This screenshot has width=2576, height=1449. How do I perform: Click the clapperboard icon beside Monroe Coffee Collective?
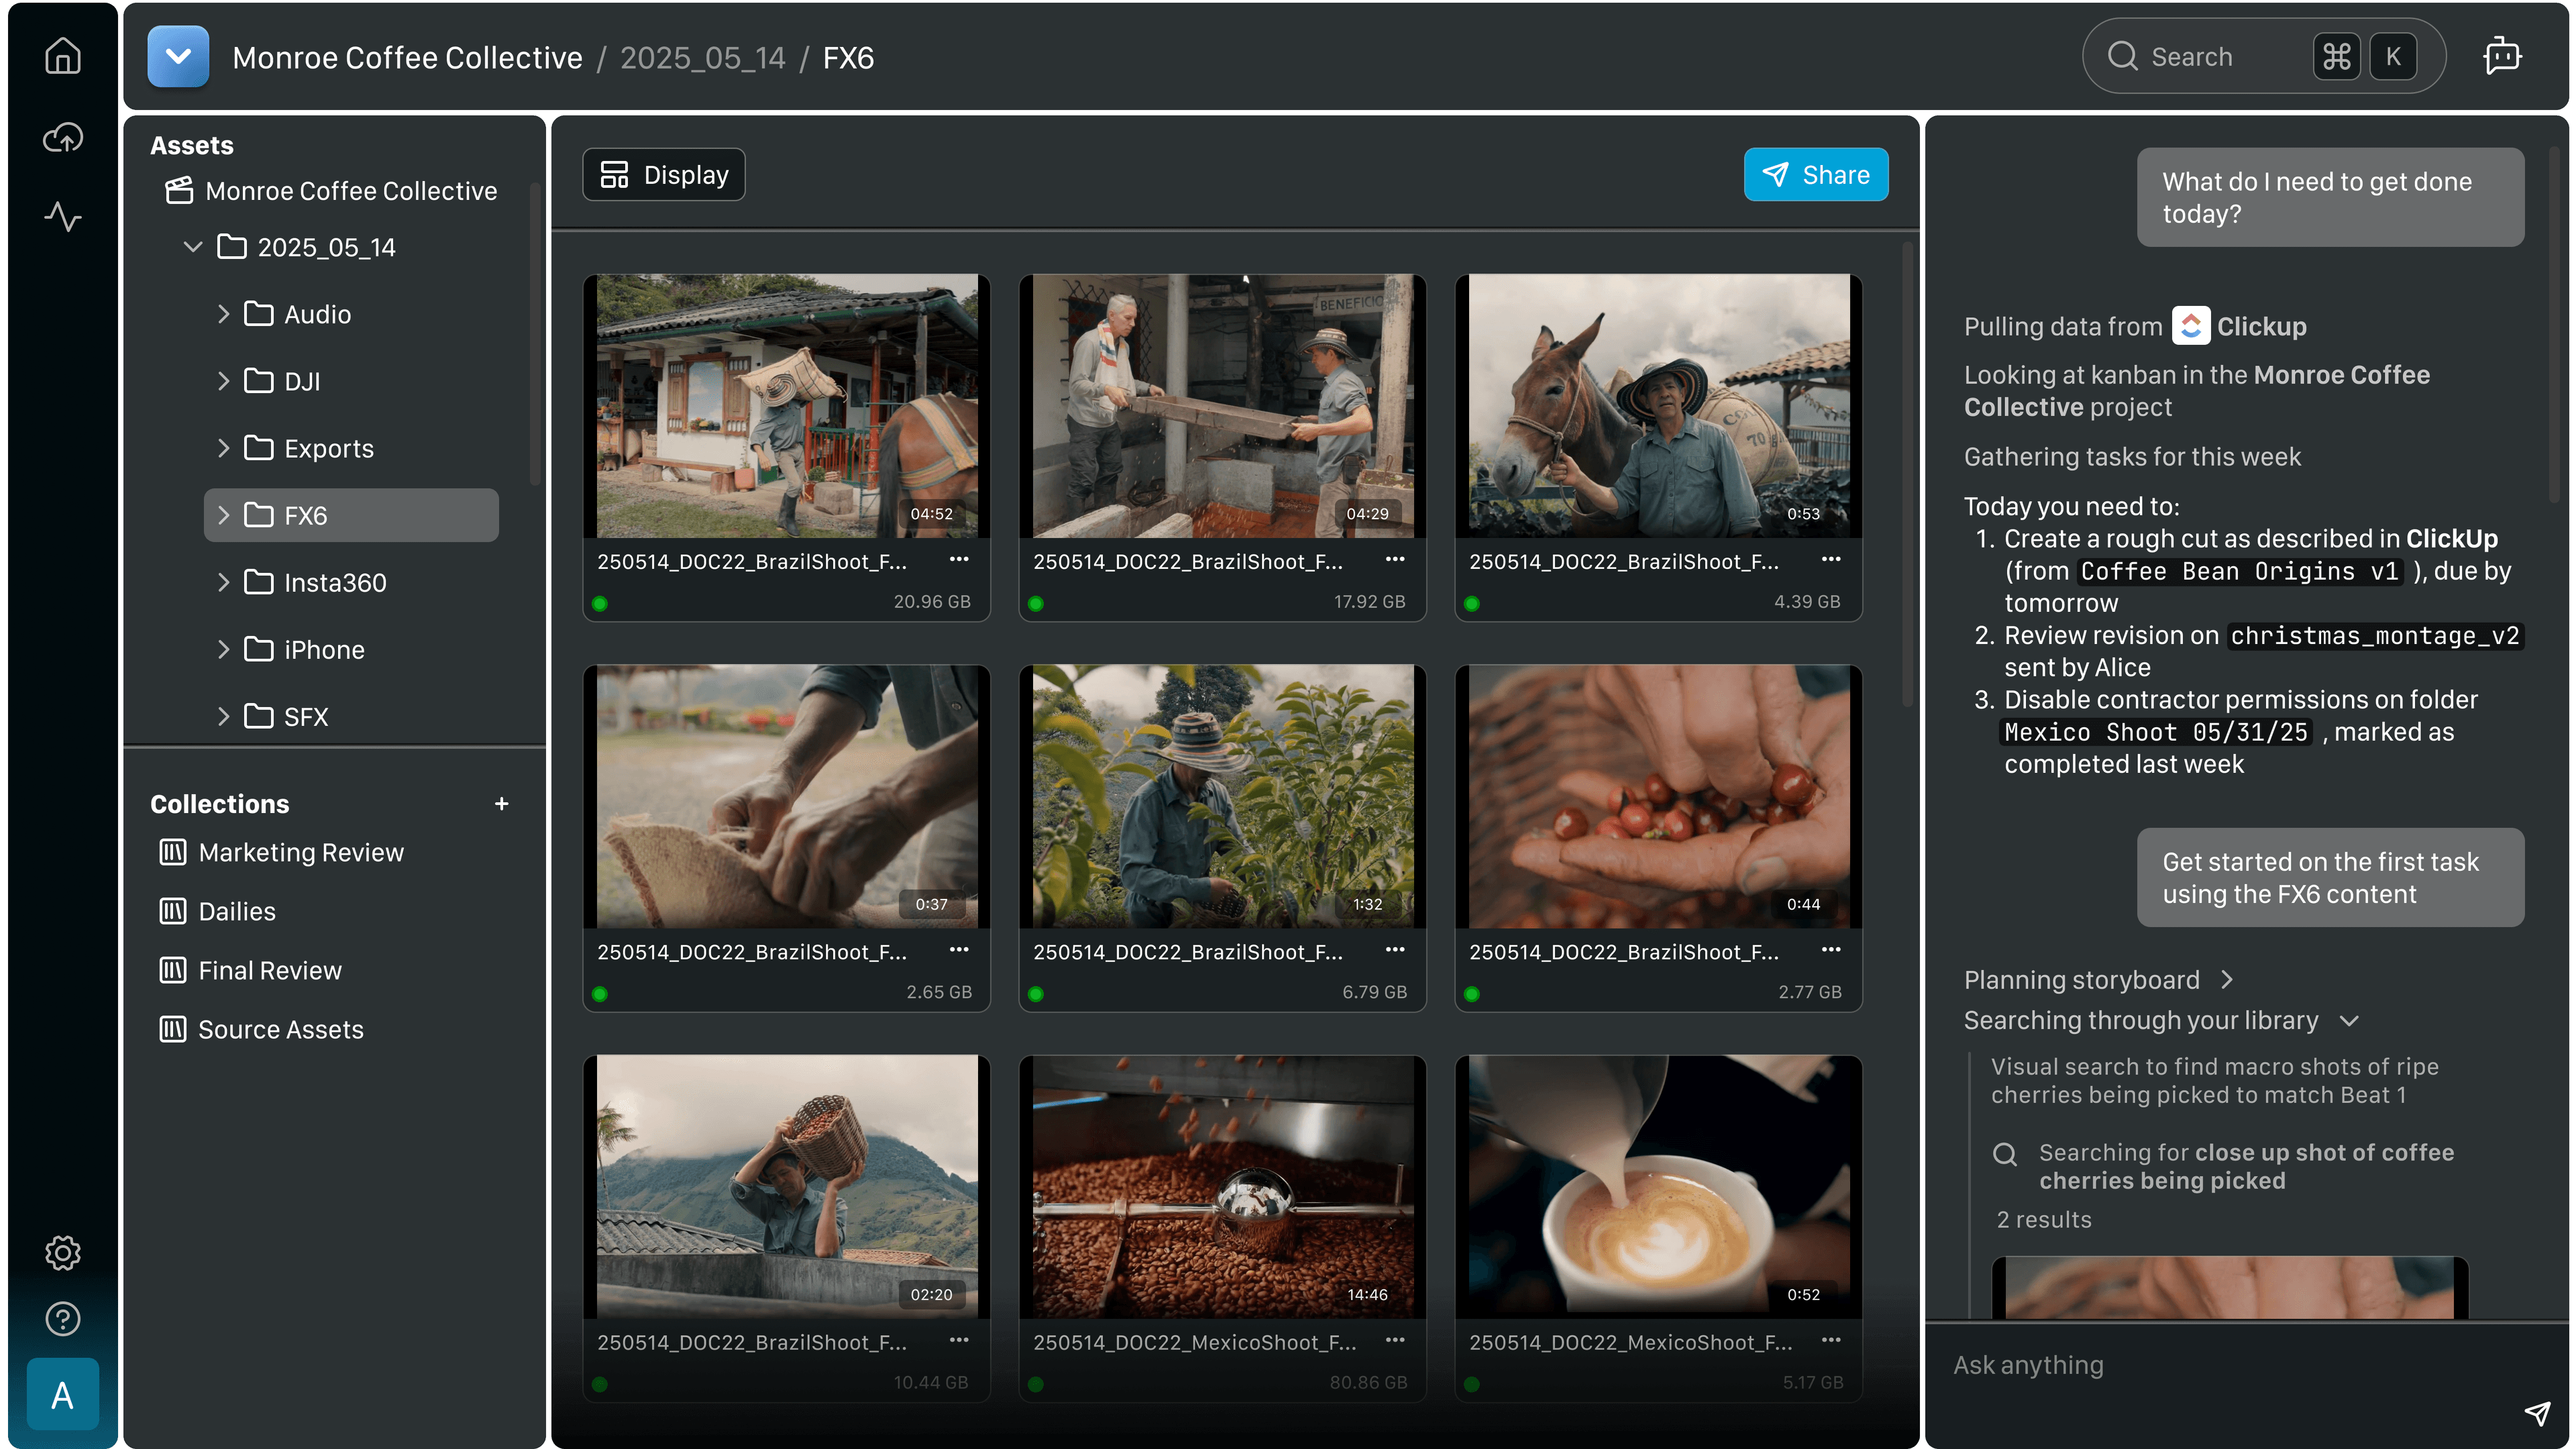point(178,191)
